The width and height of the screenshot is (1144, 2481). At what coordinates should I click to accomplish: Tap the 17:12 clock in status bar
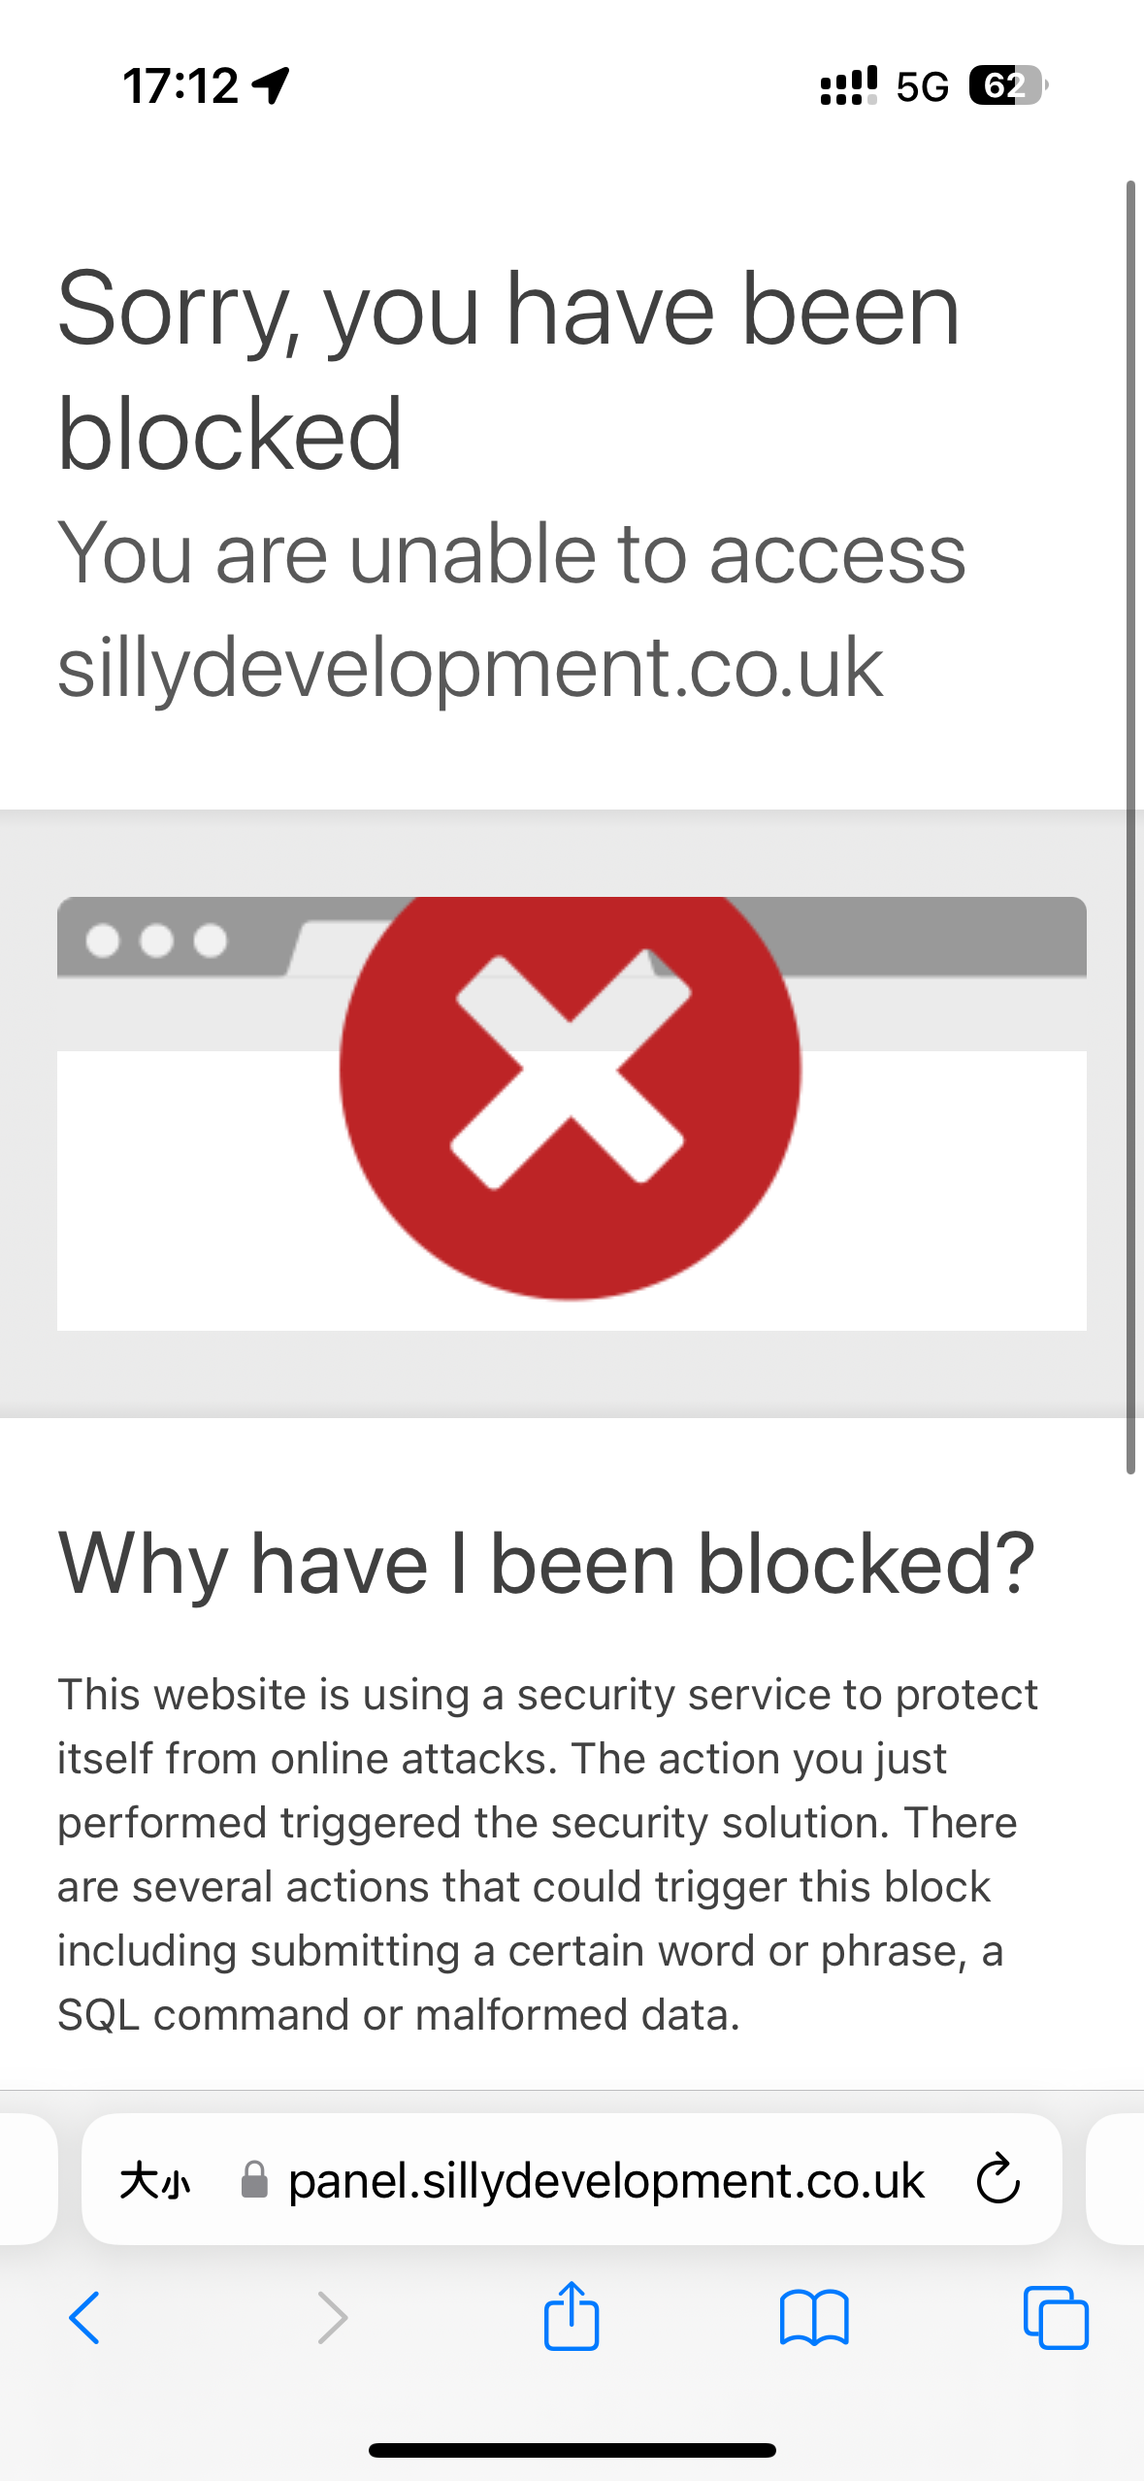click(x=180, y=85)
